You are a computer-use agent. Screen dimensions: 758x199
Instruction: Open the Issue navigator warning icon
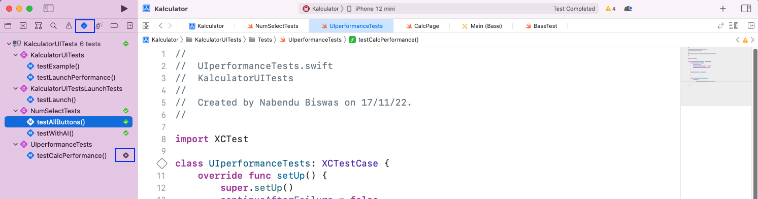click(x=69, y=25)
